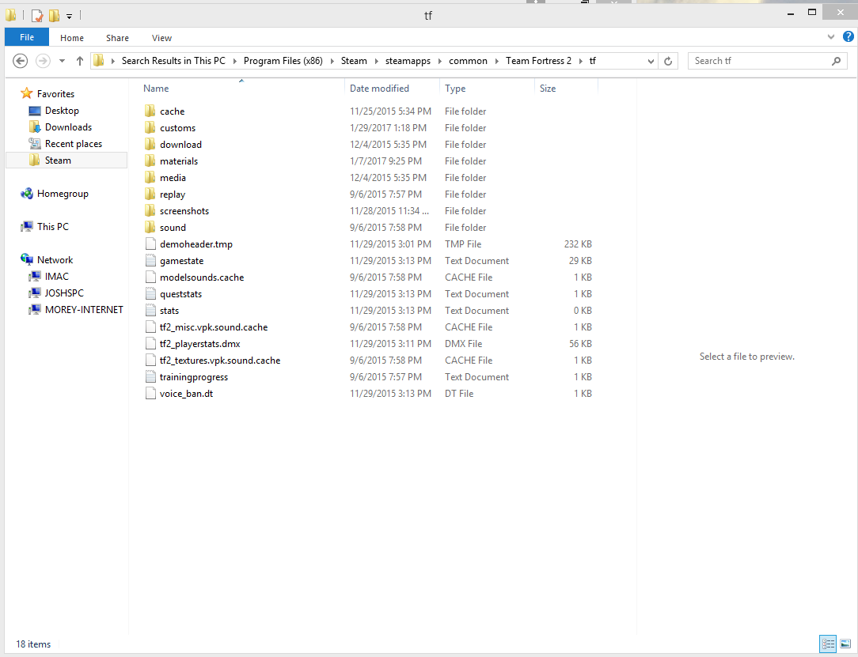Click the tf2_textures.vpk.sound.cache file name

click(x=220, y=361)
